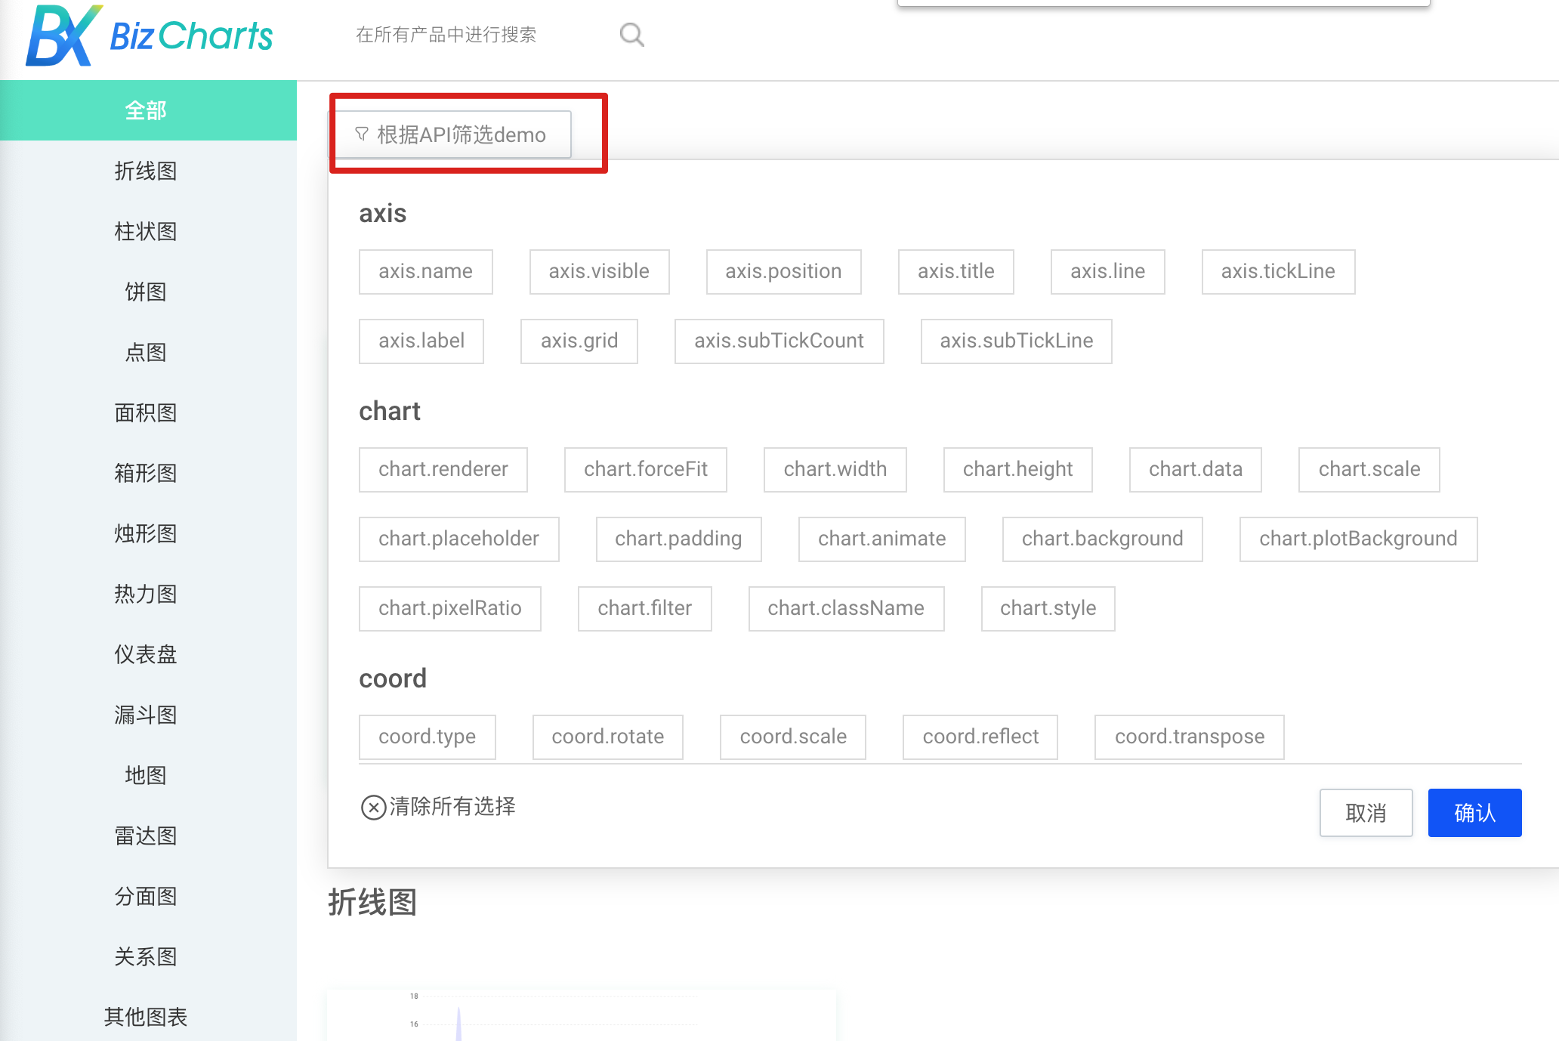Screen dimensions: 1559x1041
Task: Open the 其他图表 category
Action: tap(146, 1017)
